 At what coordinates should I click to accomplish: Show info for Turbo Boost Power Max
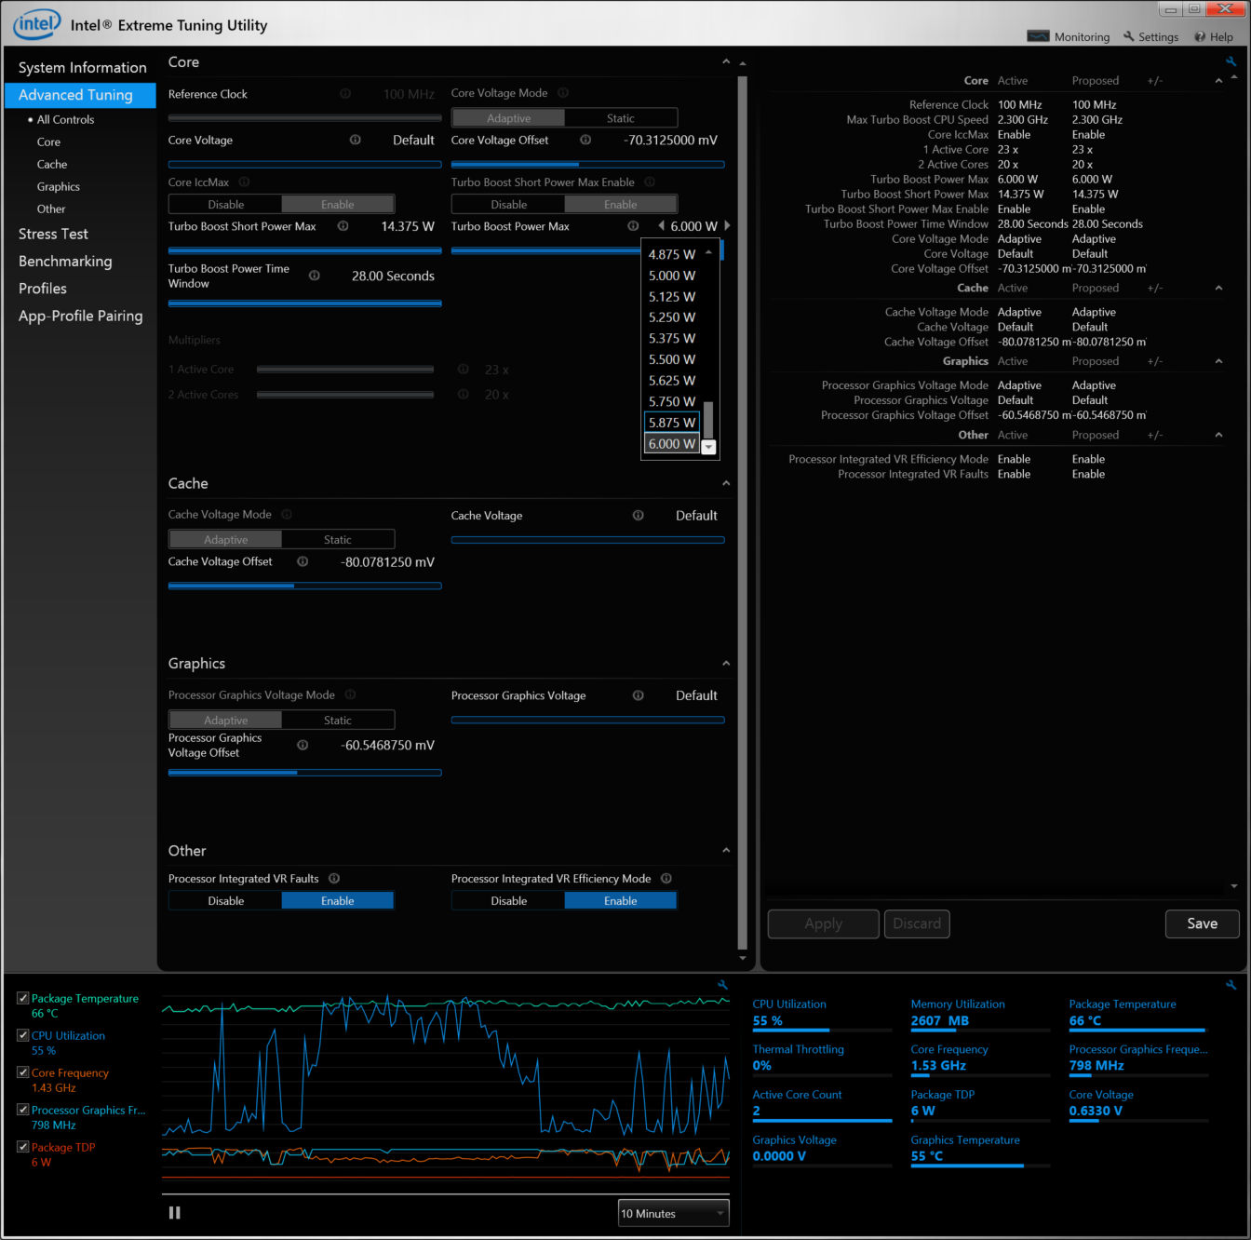tap(633, 226)
